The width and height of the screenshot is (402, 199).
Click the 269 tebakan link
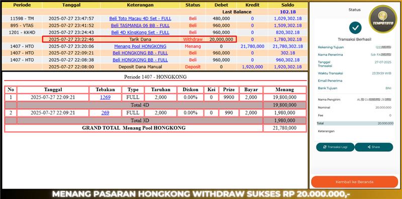(105, 113)
